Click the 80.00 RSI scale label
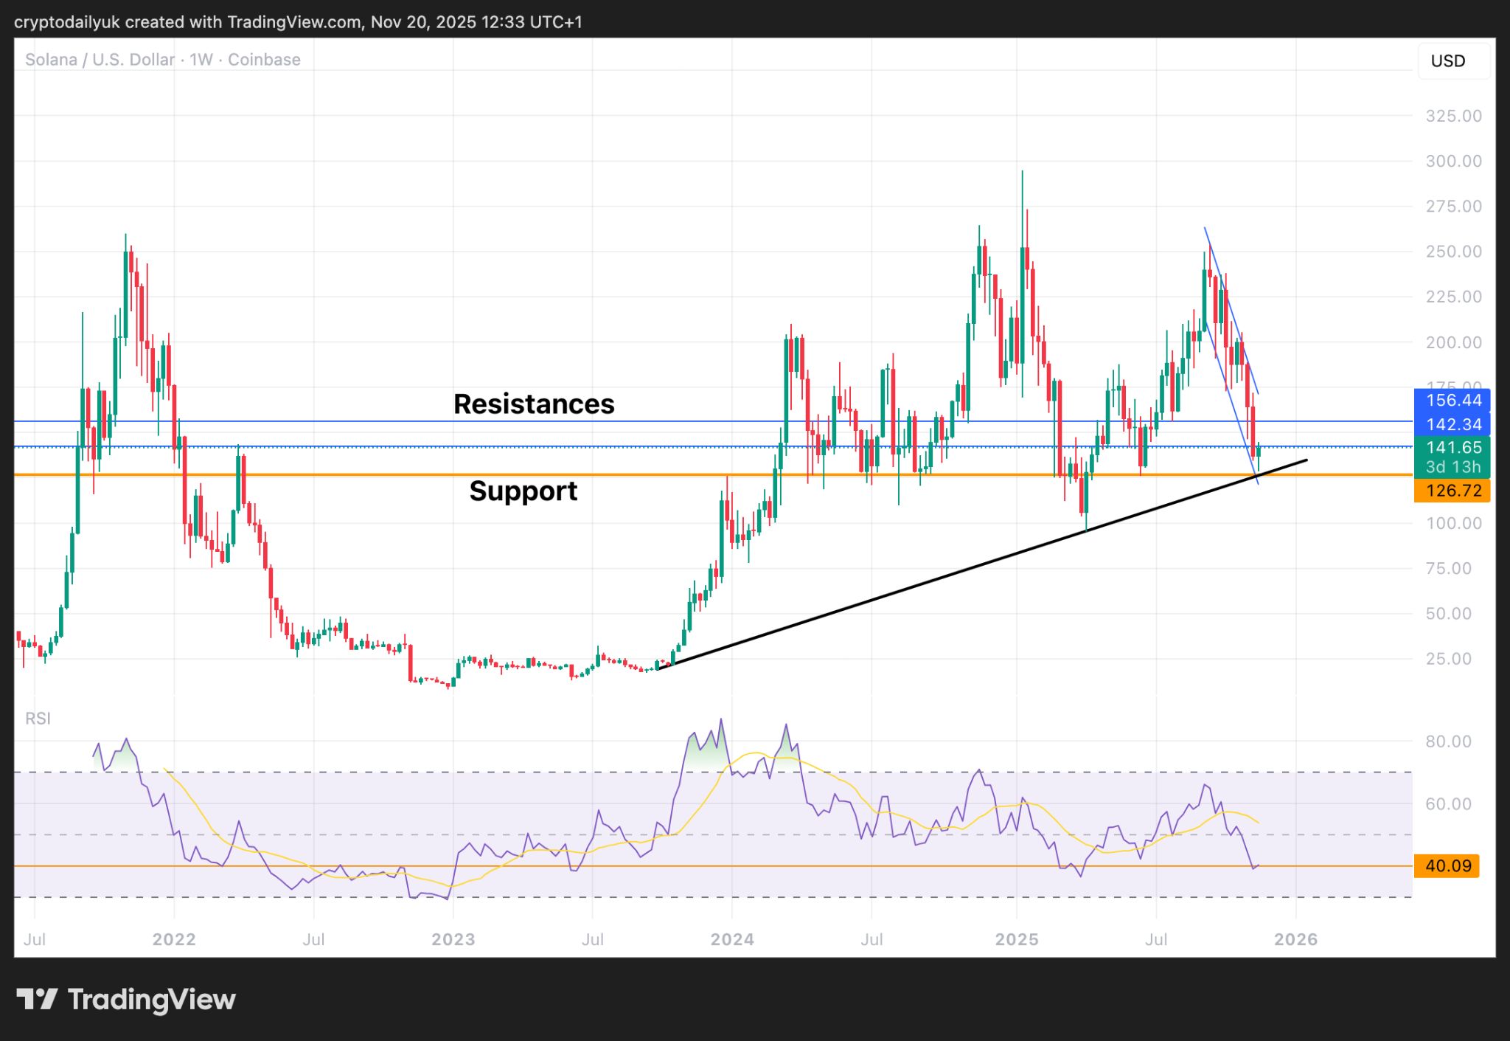Screen dimensions: 1510x1041 pos(1448,741)
